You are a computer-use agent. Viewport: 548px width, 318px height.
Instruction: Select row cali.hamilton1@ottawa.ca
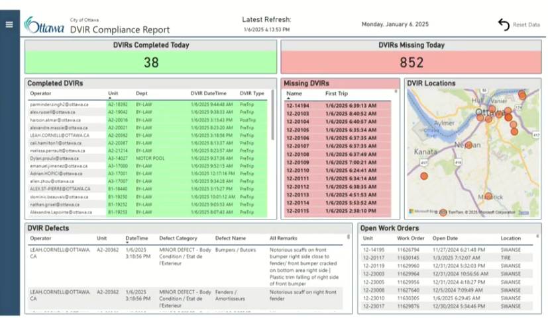148,143
